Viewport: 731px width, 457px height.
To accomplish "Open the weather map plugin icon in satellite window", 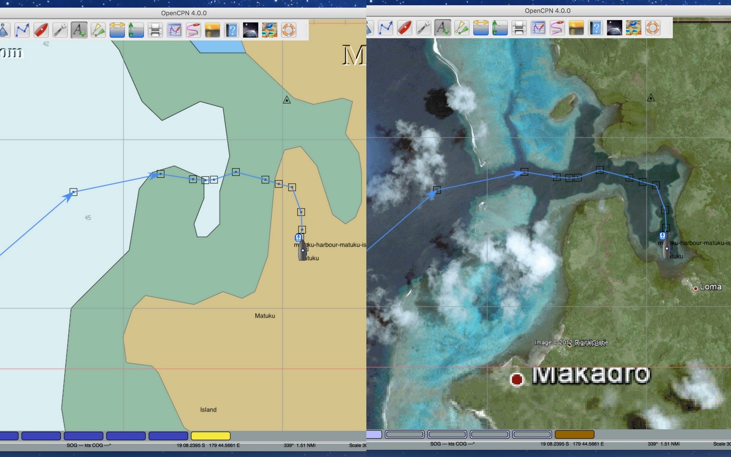I will tap(633, 28).
